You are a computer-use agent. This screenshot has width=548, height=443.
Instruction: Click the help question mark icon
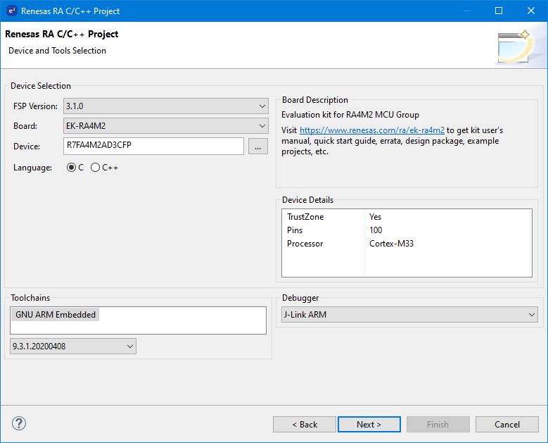19,423
